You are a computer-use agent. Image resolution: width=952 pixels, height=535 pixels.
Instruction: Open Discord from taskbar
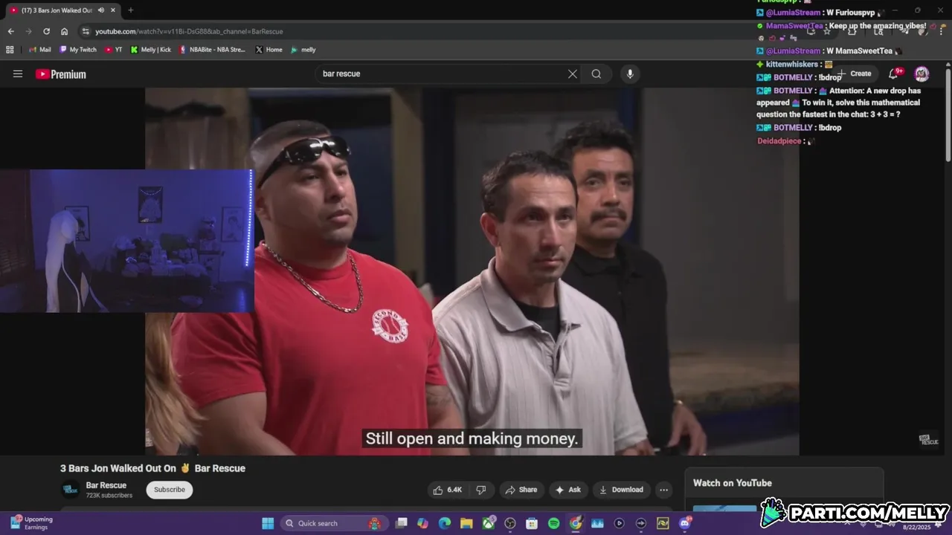point(684,523)
